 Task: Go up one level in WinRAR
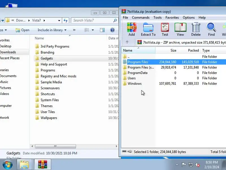coord(127,42)
